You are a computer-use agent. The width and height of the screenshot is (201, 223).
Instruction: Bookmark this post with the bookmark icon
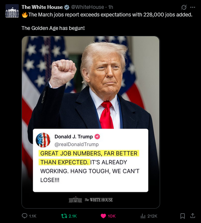tap(182, 216)
